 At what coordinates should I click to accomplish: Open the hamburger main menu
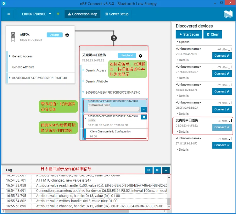coord(9,14)
